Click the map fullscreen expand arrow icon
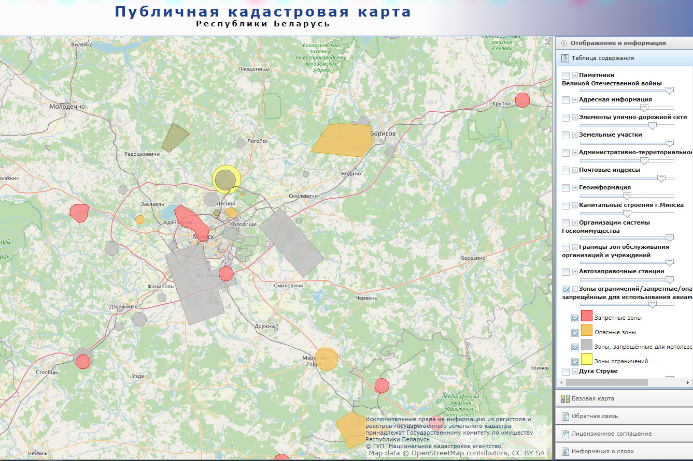Viewport: 693px width, 461px height. (547, 41)
